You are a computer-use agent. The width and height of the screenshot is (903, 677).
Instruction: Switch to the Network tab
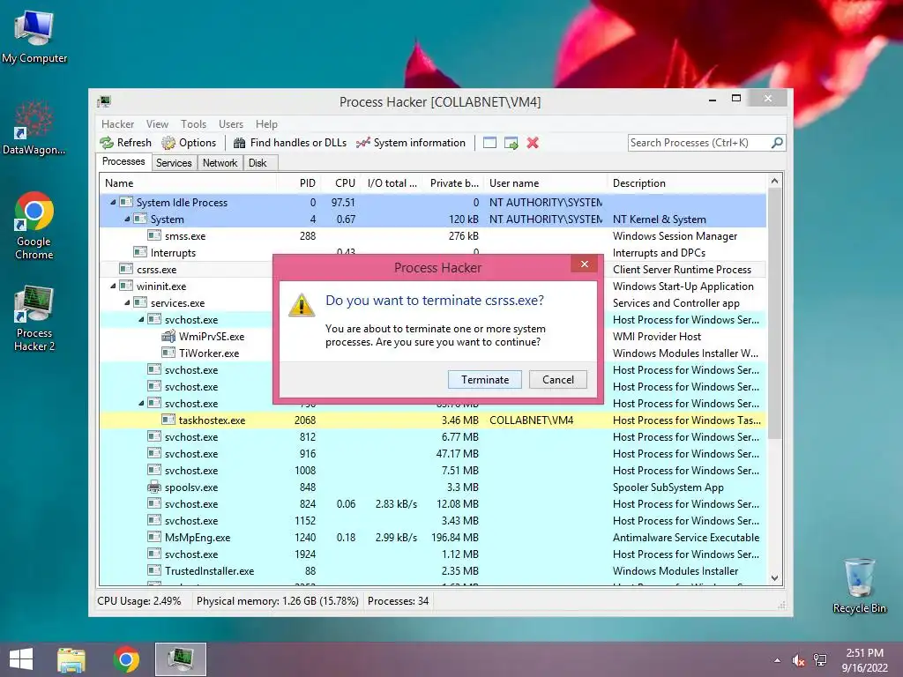pyautogui.click(x=220, y=163)
